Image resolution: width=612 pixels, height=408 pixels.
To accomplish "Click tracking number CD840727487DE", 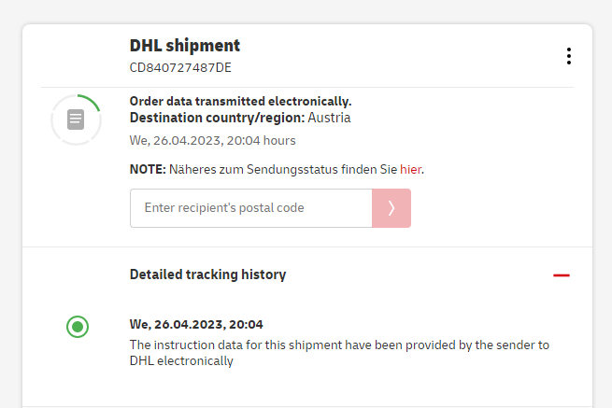I will click(x=180, y=67).
